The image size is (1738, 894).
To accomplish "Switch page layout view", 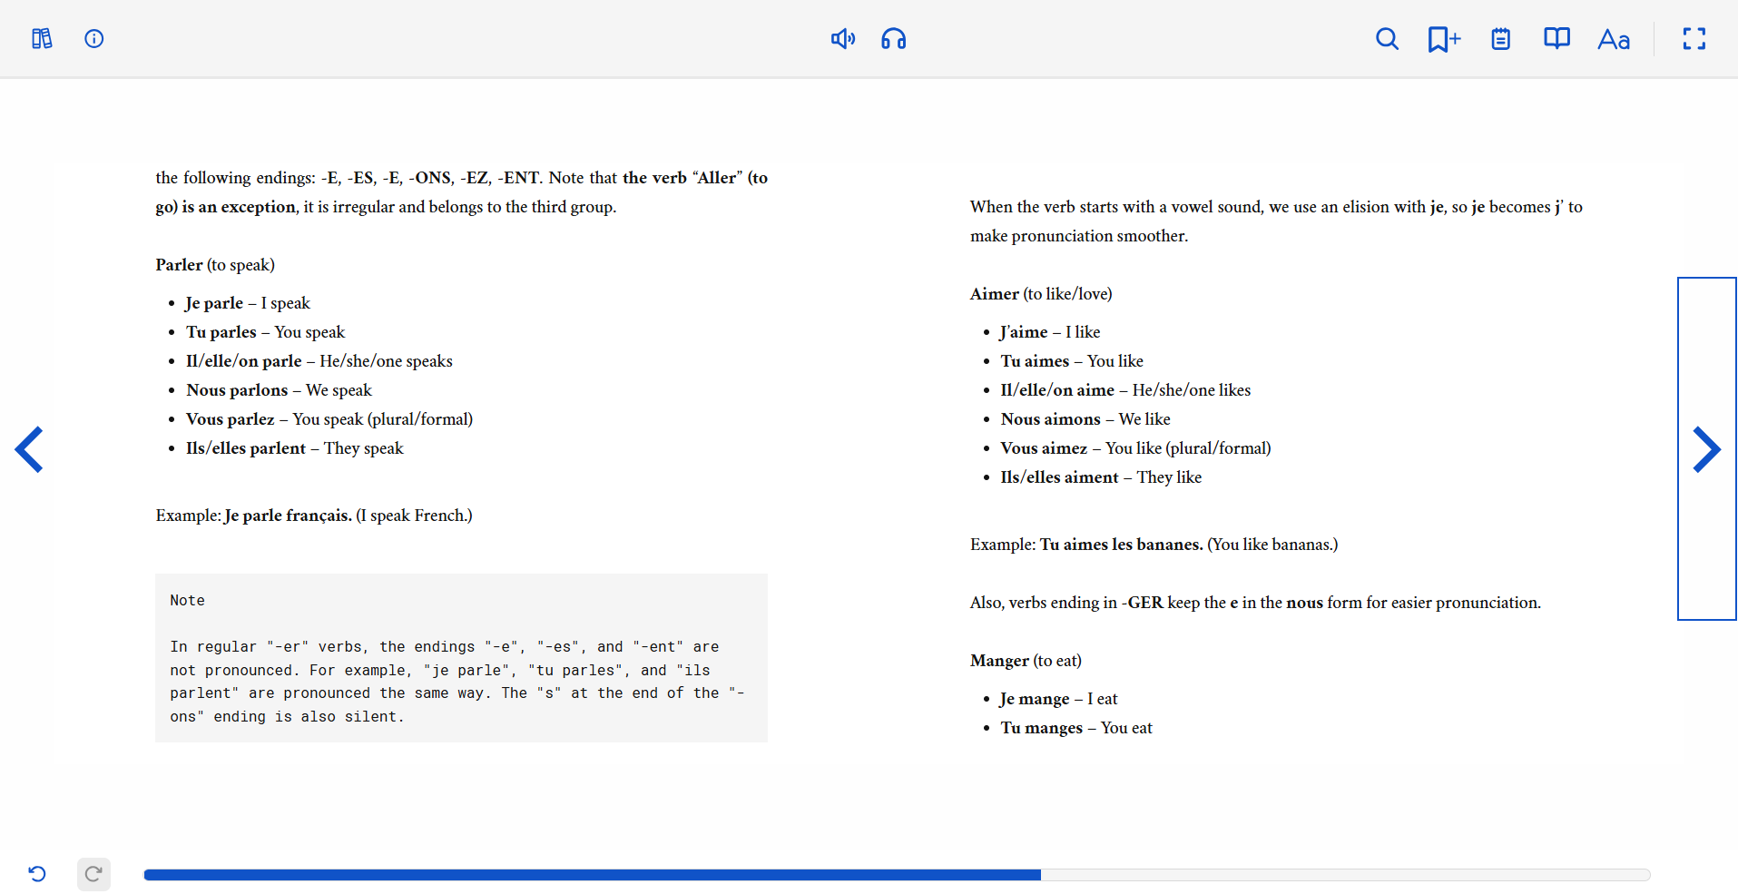I will [1557, 39].
